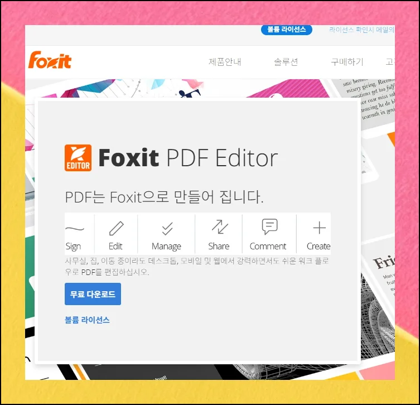Click the Sign label text
Viewport: 420px width, 405px height.
point(73,247)
